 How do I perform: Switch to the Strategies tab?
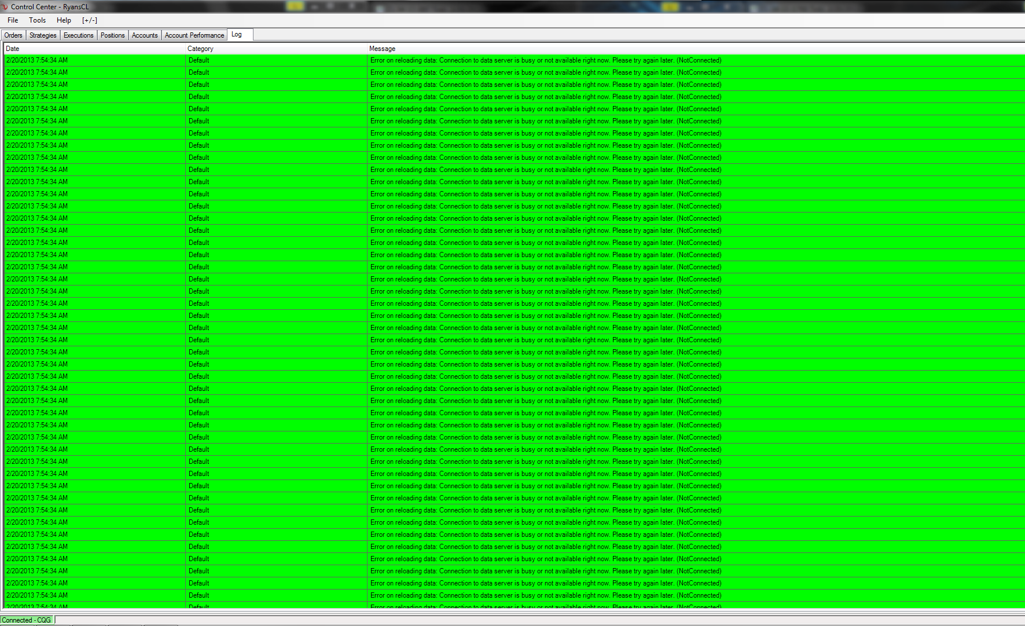coord(43,35)
